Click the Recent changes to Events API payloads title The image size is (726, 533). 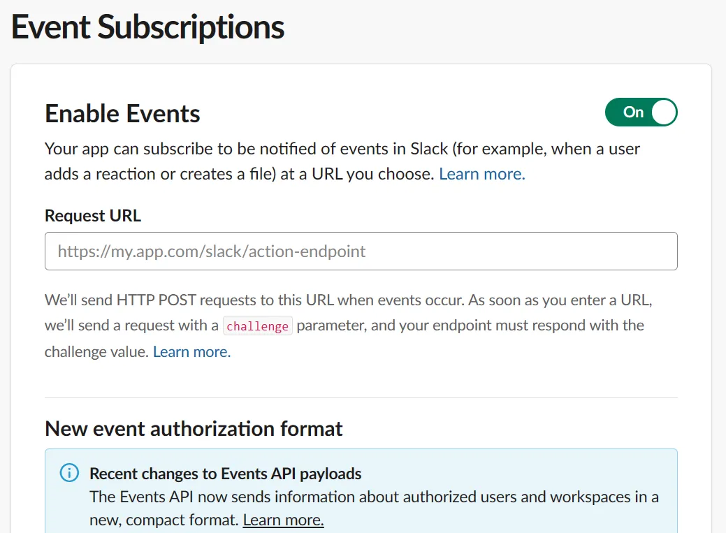(x=225, y=473)
